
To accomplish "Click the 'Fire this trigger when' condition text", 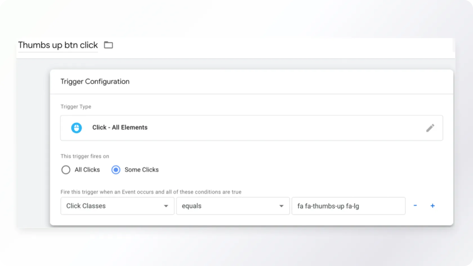I will pos(151,192).
